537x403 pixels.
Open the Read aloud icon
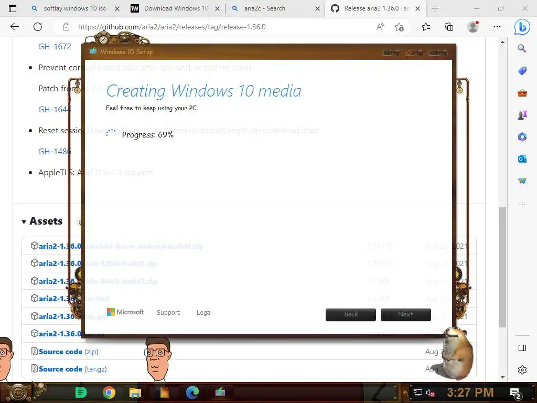[x=380, y=27]
